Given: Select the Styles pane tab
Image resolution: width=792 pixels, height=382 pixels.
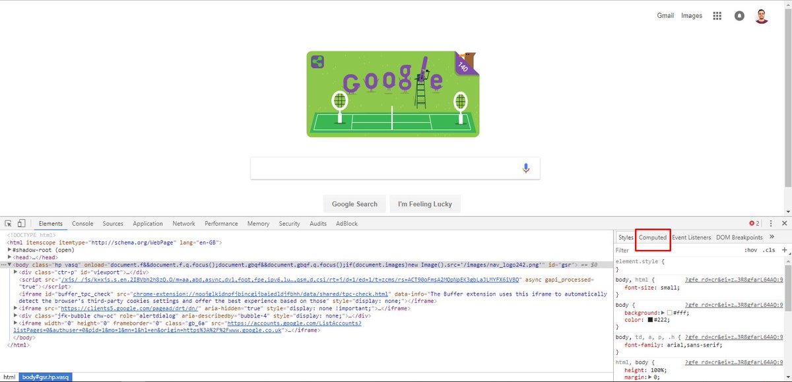Looking at the screenshot, I should (x=626, y=238).
